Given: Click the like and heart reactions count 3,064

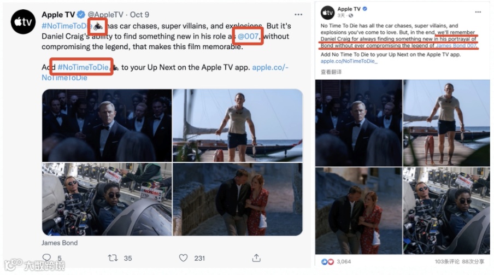Looking at the screenshot, I should point(336,261).
